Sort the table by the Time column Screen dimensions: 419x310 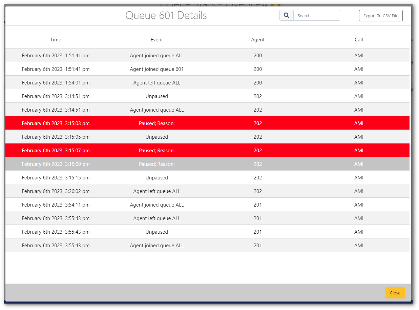click(56, 39)
